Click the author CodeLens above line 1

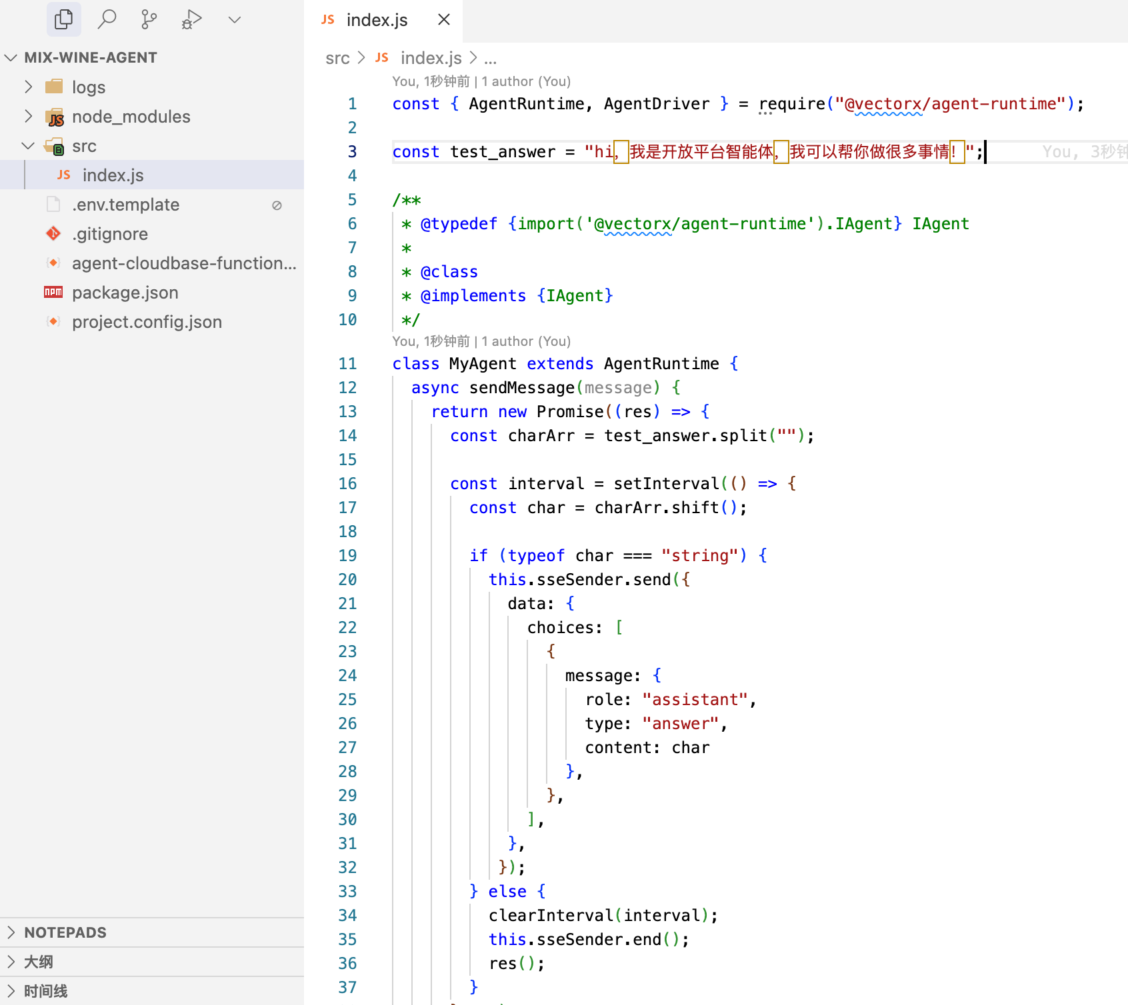click(x=481, y=81)
